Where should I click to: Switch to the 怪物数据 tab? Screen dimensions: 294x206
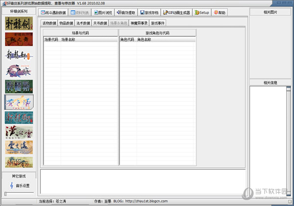click(49, 23)
